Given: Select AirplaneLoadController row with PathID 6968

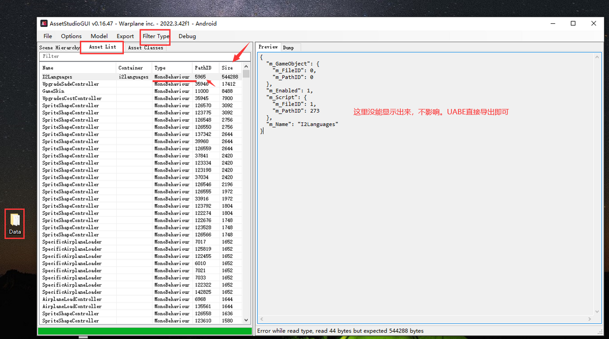Looking at the screenshot, I should tap(141, 299).
